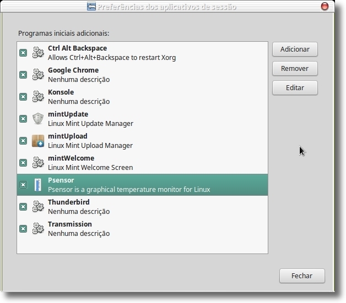Uncheck the Thunderbird startup checkbox
The width and height of the screenshot is (346, 303).
click(x=23, y=207)
